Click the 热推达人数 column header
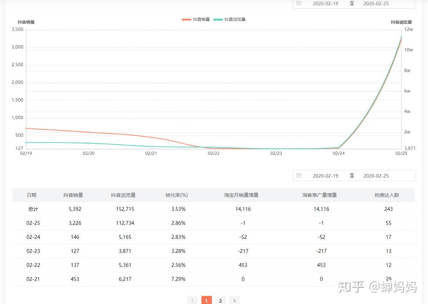 click(387, 195)
